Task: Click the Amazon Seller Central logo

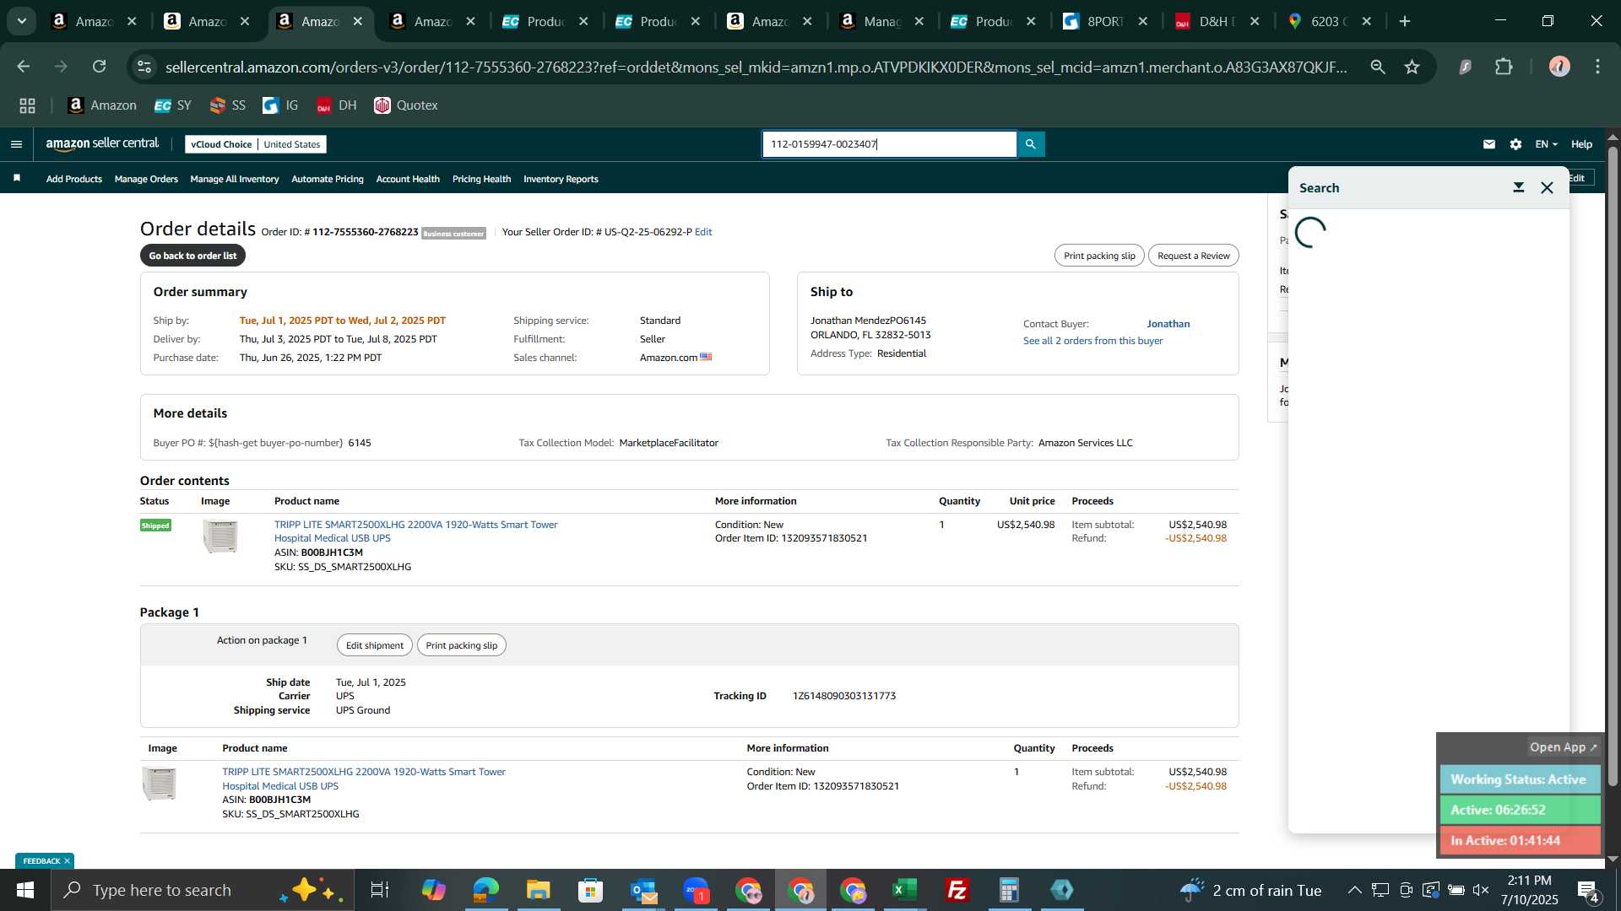Action: pos(102,144)
